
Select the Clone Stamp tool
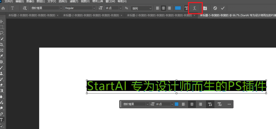2,74
